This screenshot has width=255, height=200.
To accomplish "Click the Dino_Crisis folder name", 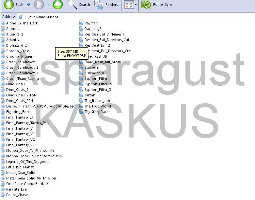I will 15,84.
